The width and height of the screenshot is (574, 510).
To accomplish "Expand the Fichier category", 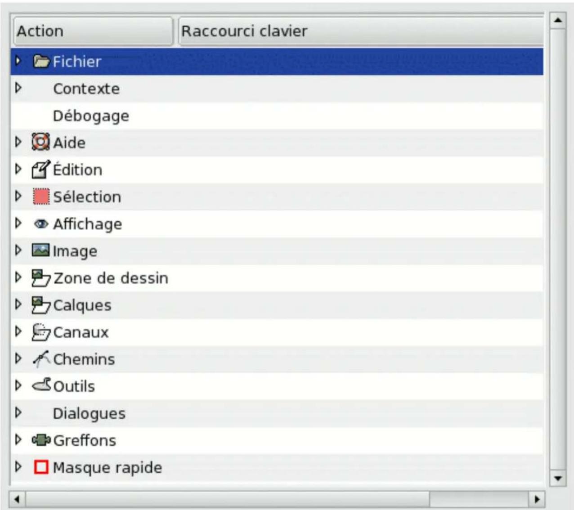I will click(18, 62).
